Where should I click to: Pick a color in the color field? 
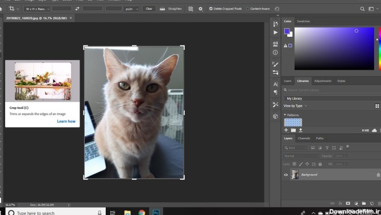pos(334,48)
